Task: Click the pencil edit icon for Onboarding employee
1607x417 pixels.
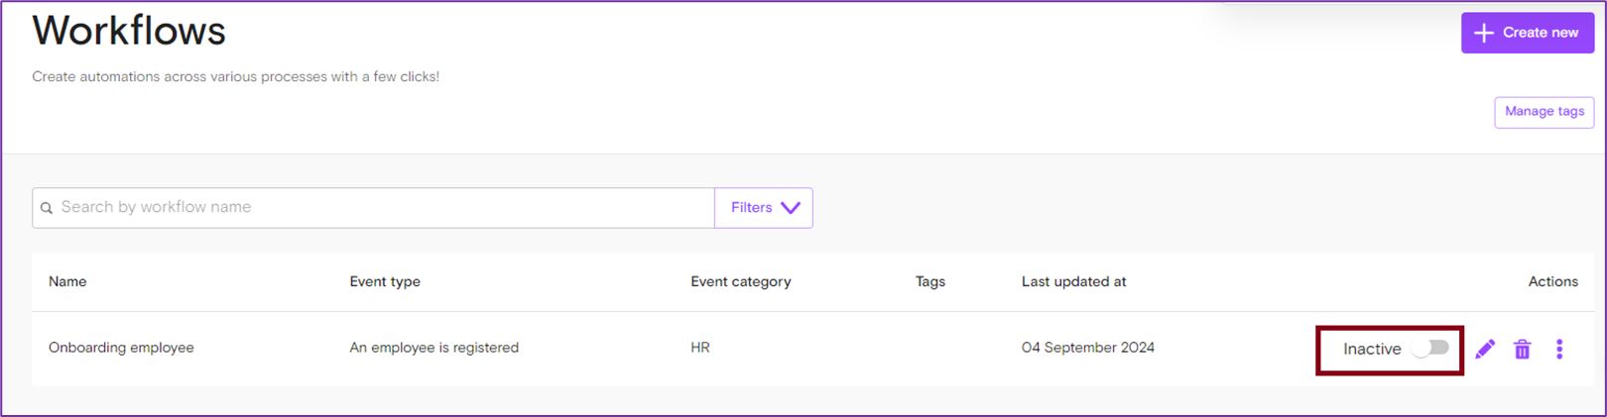Action: 1484,349
